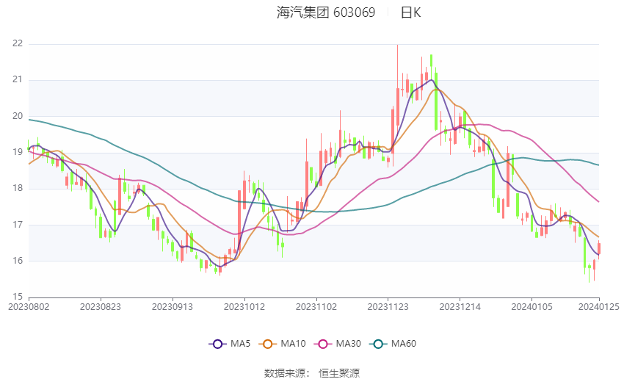
Task: Click the x-axis date label 20230913
Action: click(173, 307)
